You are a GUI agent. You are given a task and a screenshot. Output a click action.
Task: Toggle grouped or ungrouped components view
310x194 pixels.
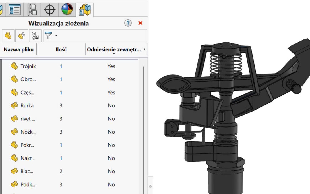coord(22,36)
